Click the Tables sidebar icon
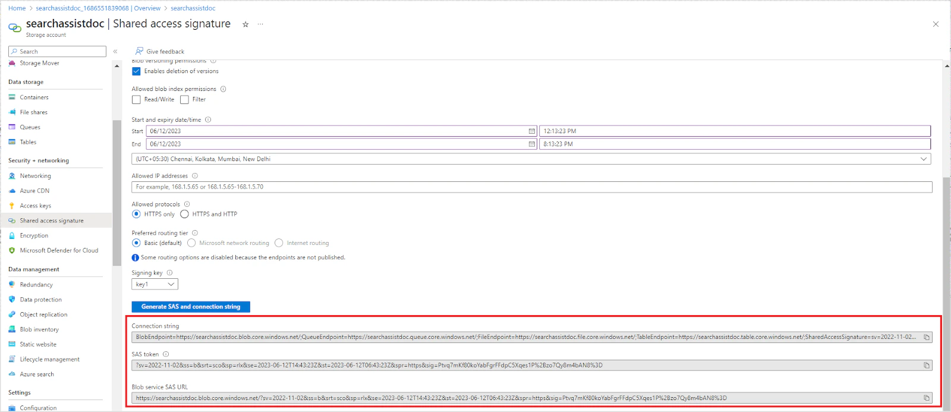Screen dimensions: 951x412 coord(12,141)
